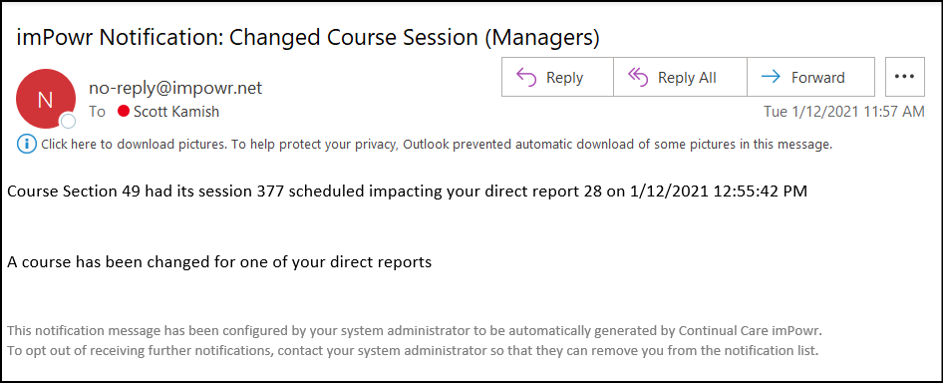Click footer line mentioning Continual Care imPowr
Viewport: 943px width, 383px height.
point(415,330)
